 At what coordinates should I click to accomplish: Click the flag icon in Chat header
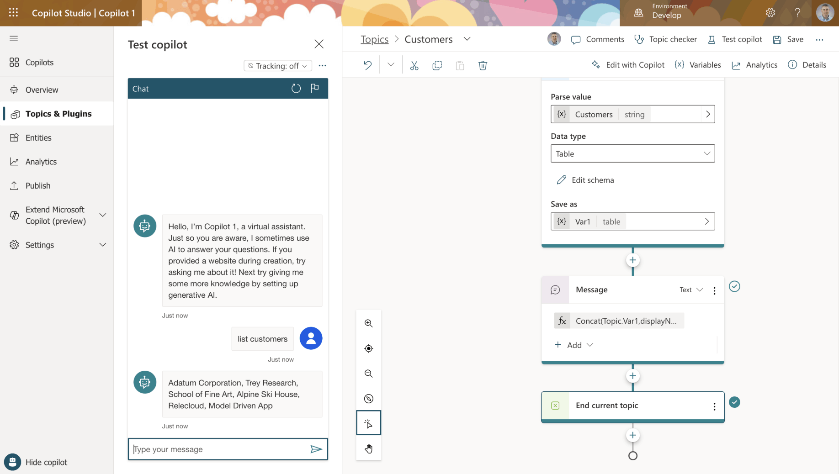(314, 89)
